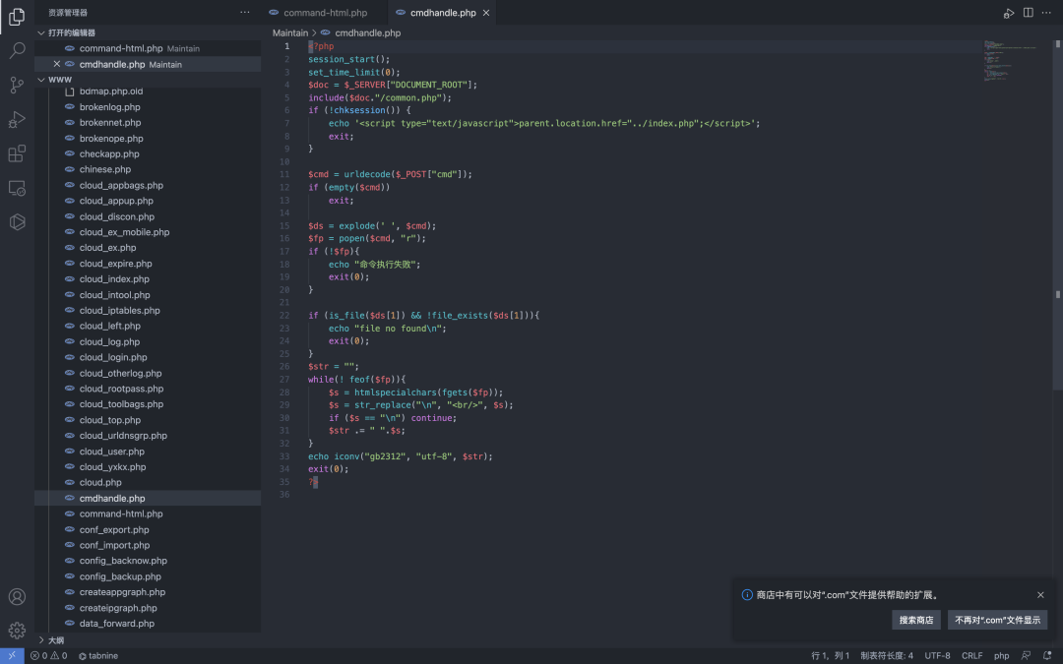Open the Manage gear icon
The height and width of the screenshot is (664, 1063).
[17, 631]
